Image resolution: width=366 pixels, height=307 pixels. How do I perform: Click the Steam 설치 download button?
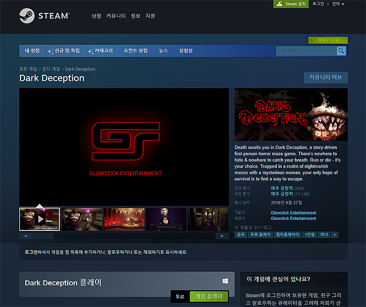pyautogui.click(x=291, y=4)
